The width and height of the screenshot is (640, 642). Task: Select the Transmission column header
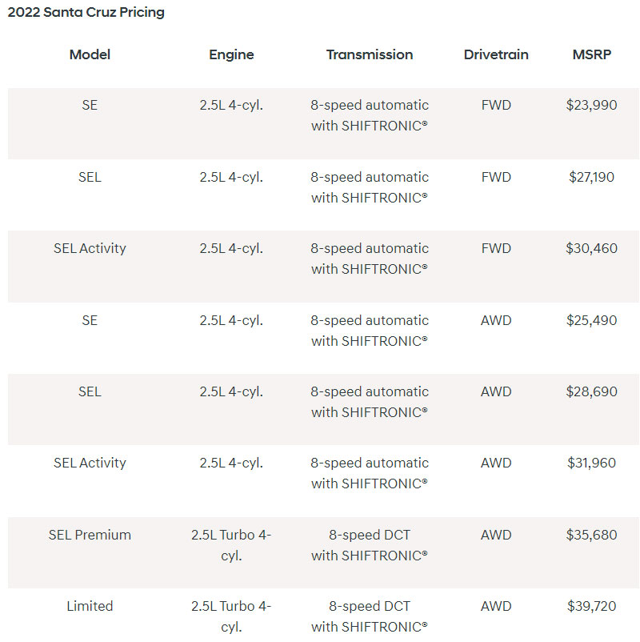[x=370, y=54]
